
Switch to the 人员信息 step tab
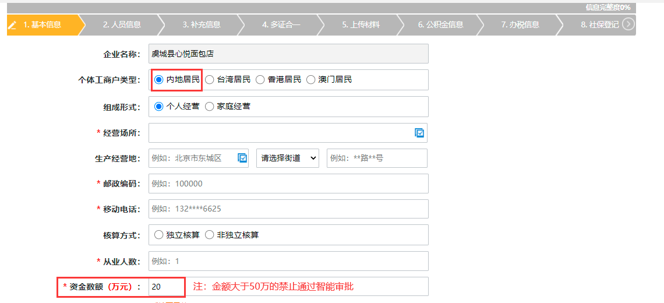(x=122, y=24)
